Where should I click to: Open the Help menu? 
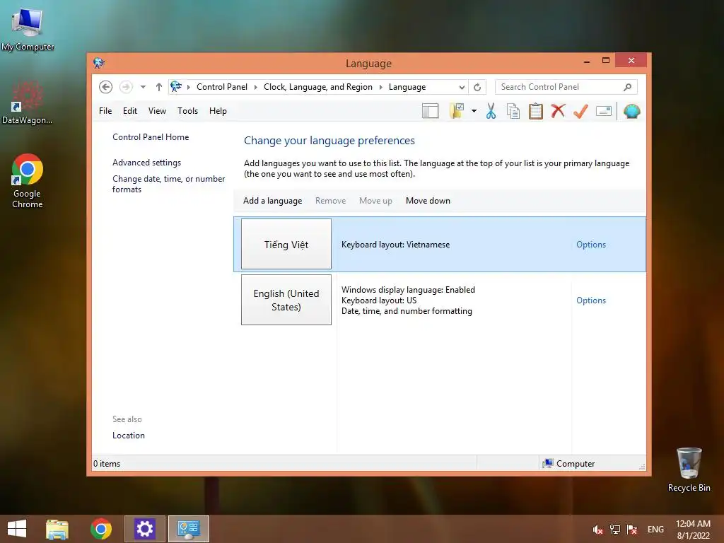(x=218, y=111)
